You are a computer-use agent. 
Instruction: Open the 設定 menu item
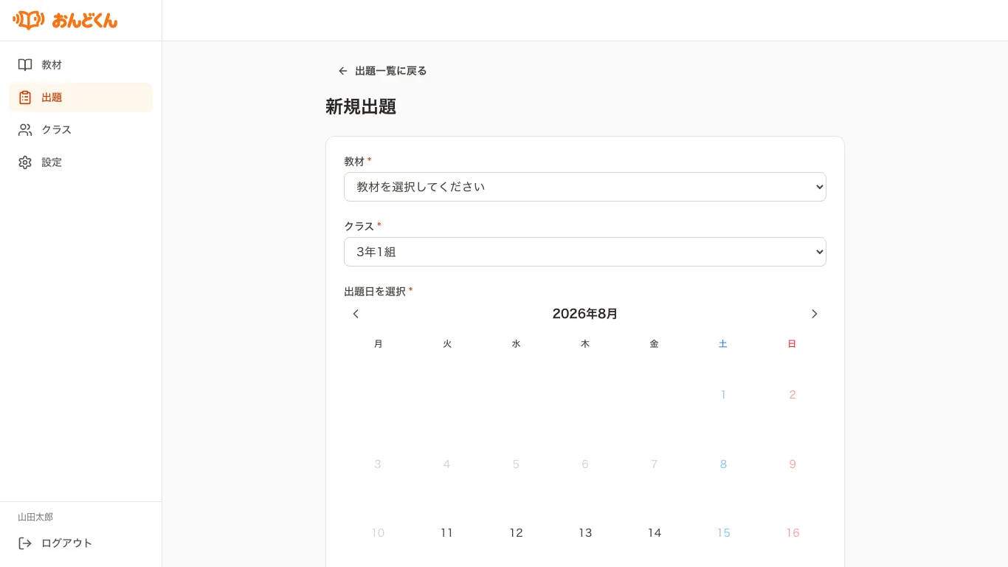(80, 162)
